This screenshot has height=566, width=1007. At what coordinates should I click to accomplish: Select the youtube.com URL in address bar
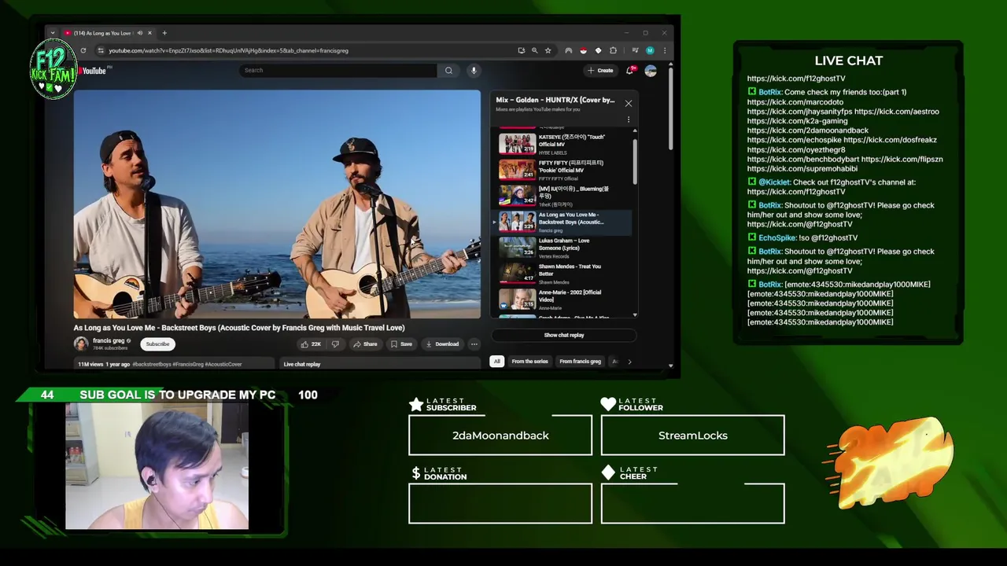click(x=228, y=50)
